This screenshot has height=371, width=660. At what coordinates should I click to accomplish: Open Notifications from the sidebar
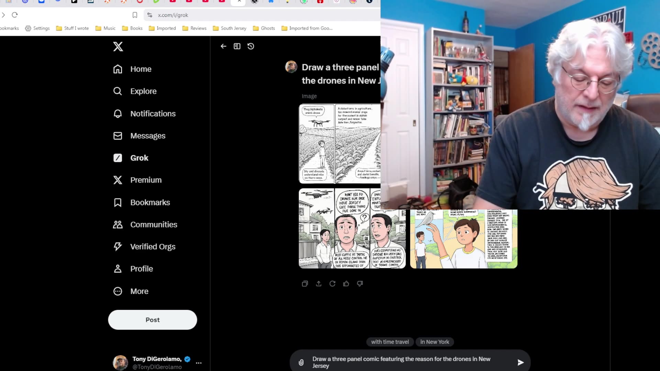(153, 113)
